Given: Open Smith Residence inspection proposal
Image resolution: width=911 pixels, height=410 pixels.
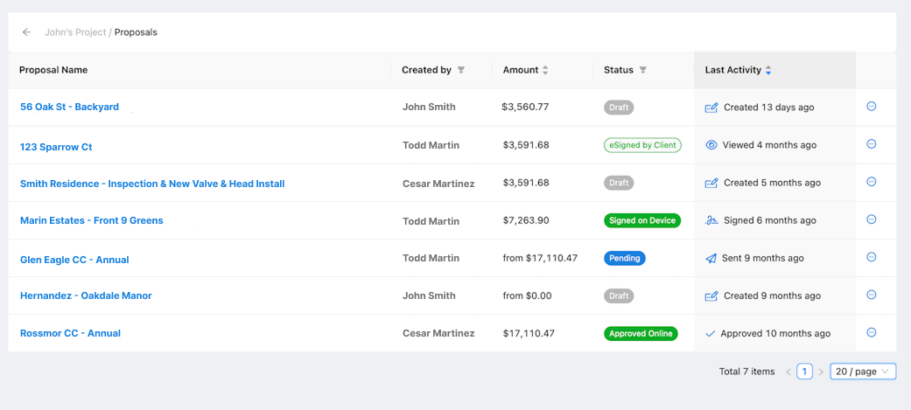Looking at the screenshot, I should click(152, 184).
